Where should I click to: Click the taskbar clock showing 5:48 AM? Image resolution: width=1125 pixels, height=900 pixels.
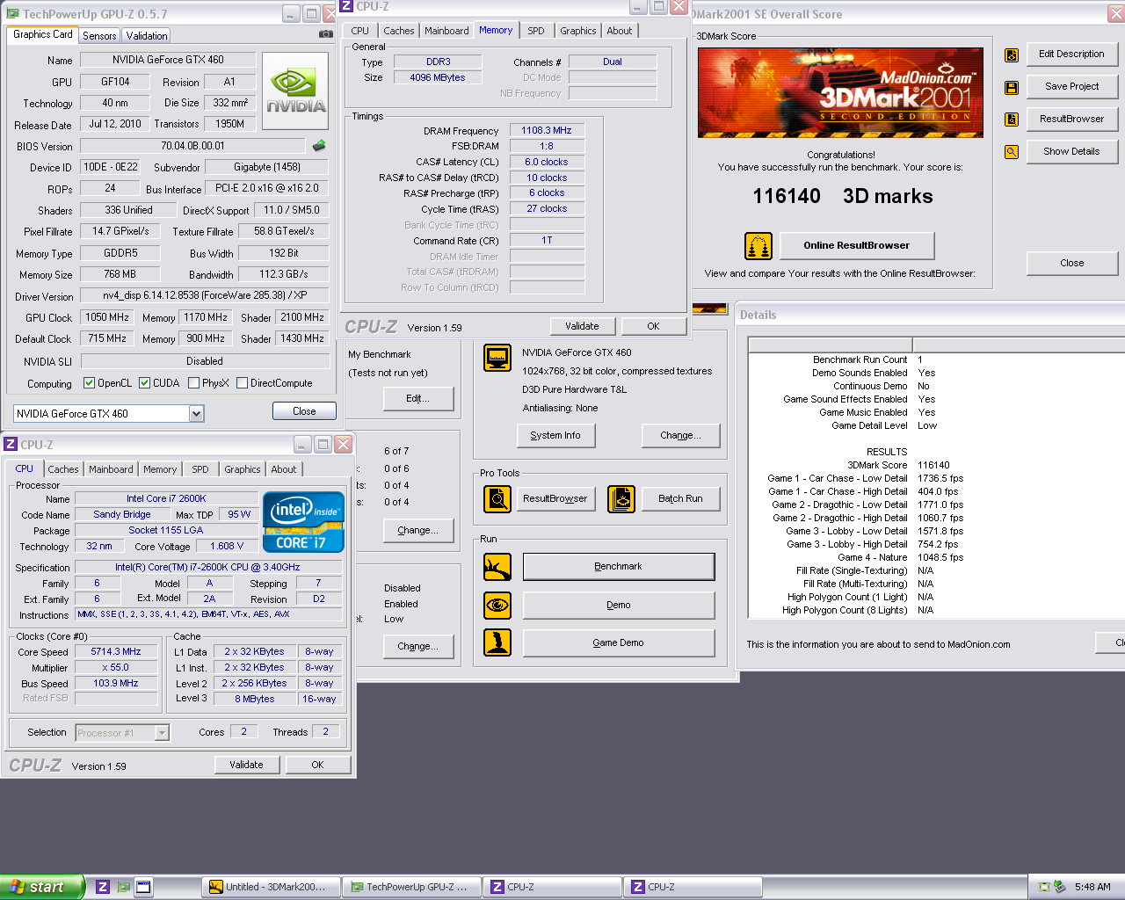coord(1092,887)
